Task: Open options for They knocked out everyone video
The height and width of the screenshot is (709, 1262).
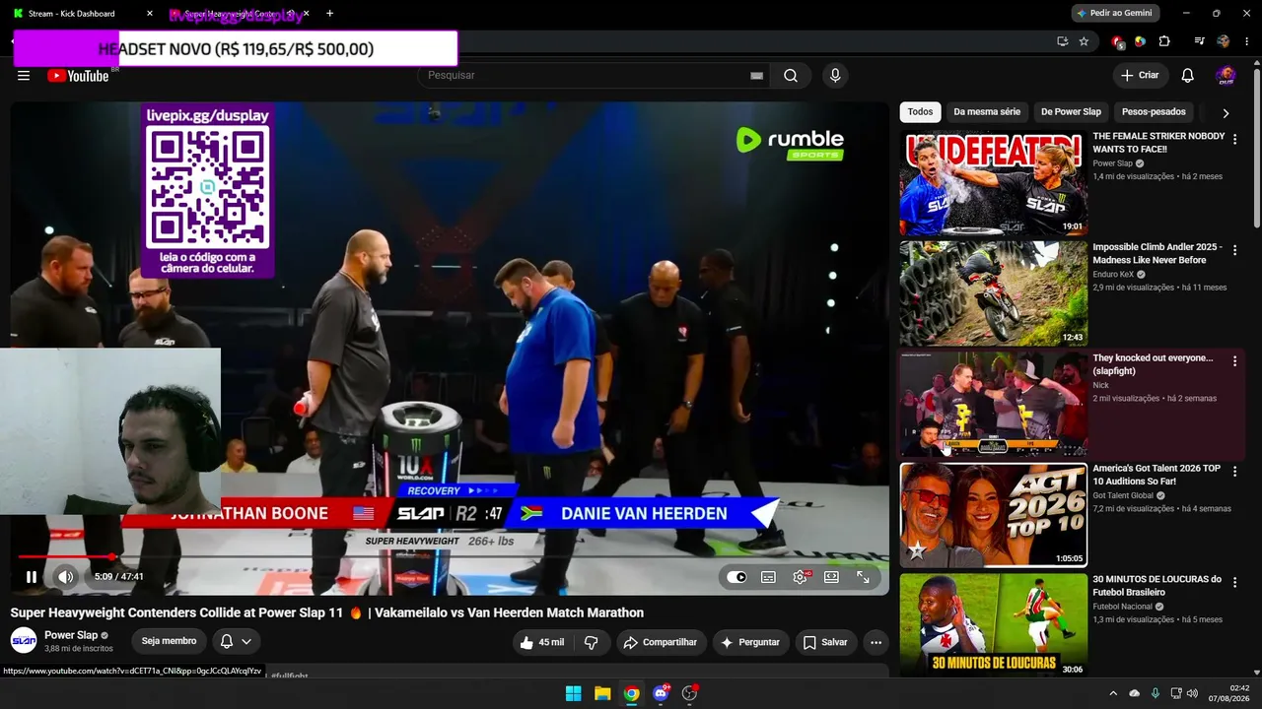Action: point(1234,361)
